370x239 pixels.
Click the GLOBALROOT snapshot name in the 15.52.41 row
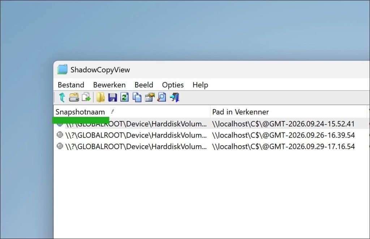point(136,124)
